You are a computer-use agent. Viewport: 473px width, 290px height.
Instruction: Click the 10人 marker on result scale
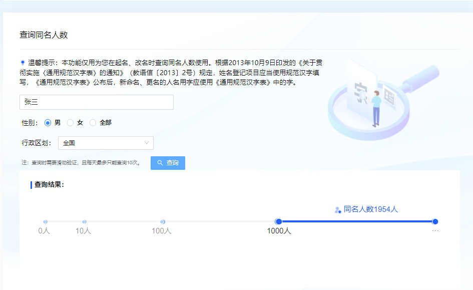pyautogui.click(x=84, y=221)
